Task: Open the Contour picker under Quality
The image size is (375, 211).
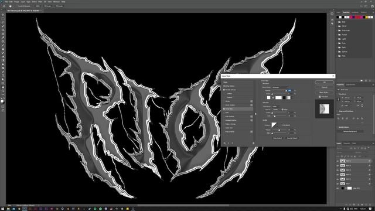Action: pyautogui.click(x=274, y=125)
